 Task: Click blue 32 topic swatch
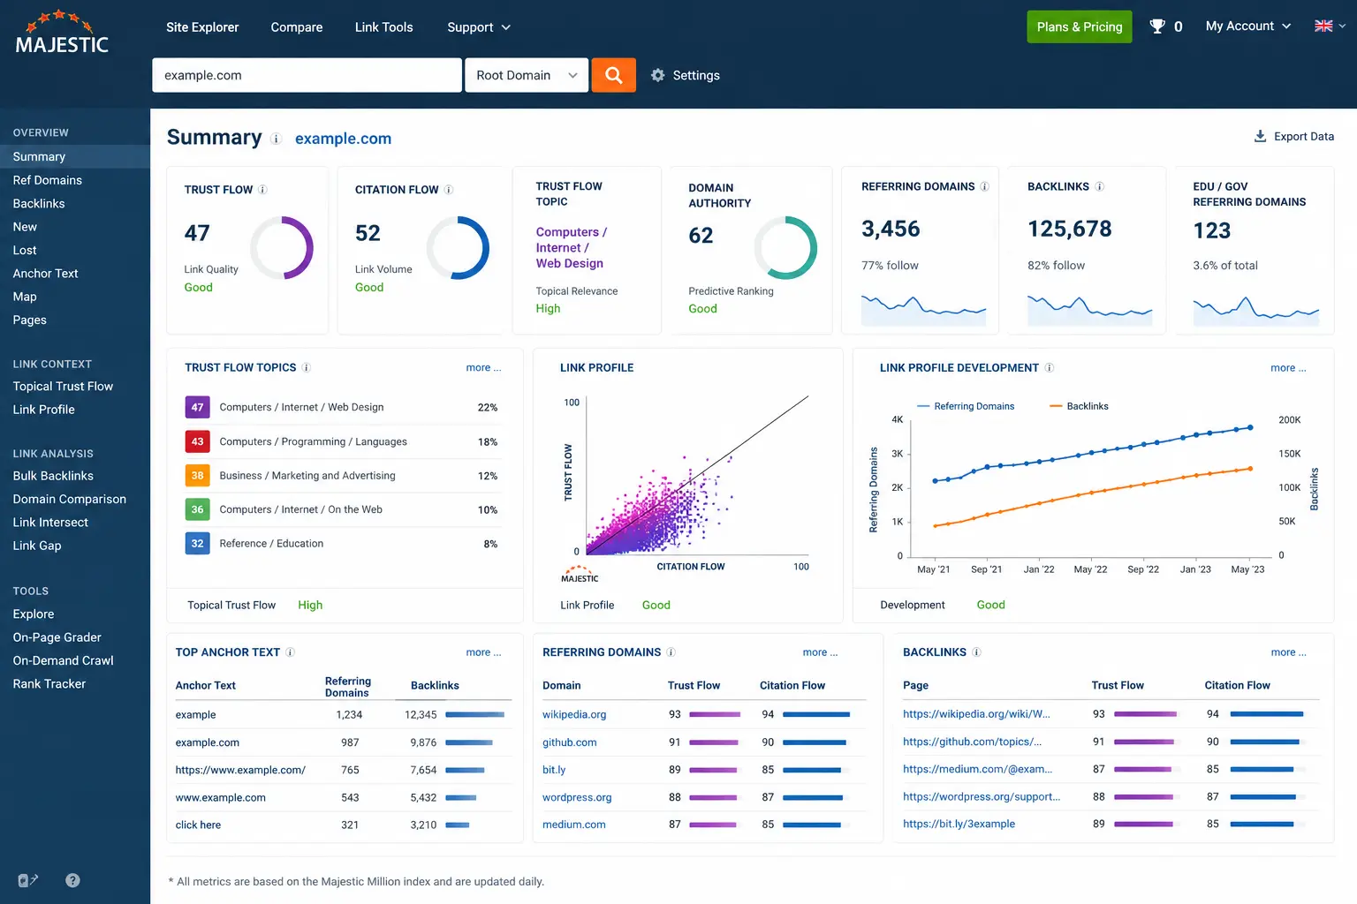click(x=197, y=543)
